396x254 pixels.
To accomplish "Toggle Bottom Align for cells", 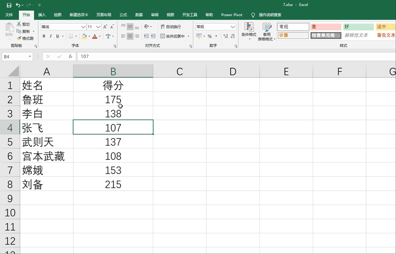I will (x=137, y=27).
